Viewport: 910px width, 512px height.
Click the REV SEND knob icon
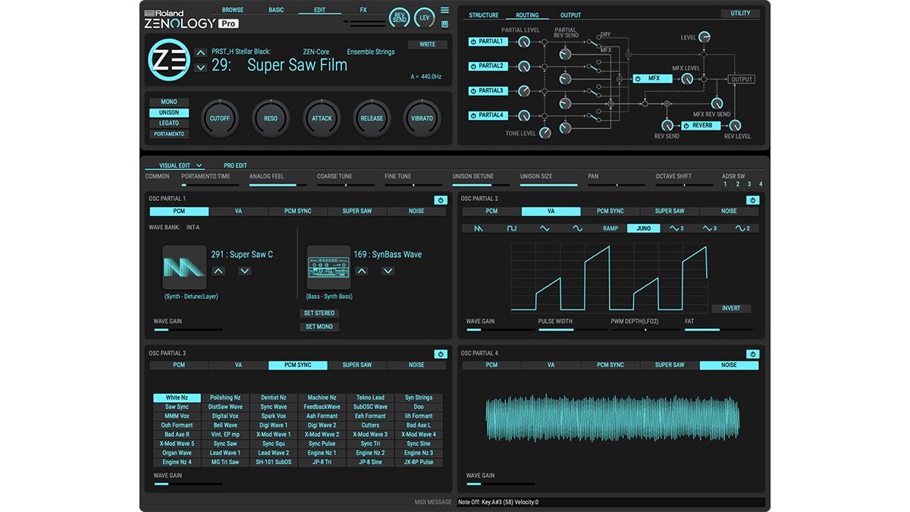click(400, 17)
